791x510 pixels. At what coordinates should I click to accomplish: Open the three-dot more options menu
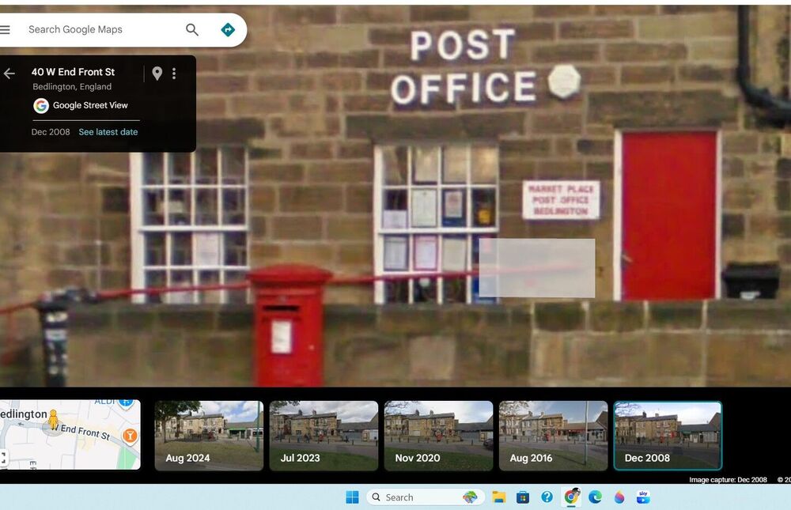click(174, 74)
